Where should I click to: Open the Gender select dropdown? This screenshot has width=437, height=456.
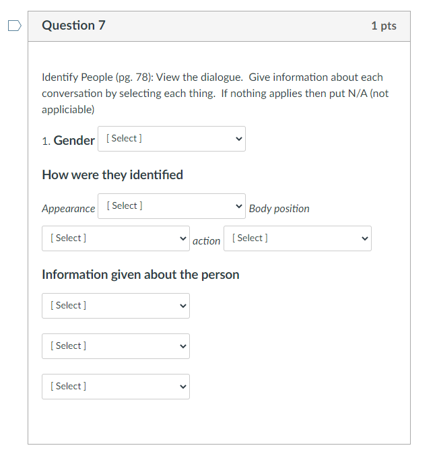coord(171,139)
